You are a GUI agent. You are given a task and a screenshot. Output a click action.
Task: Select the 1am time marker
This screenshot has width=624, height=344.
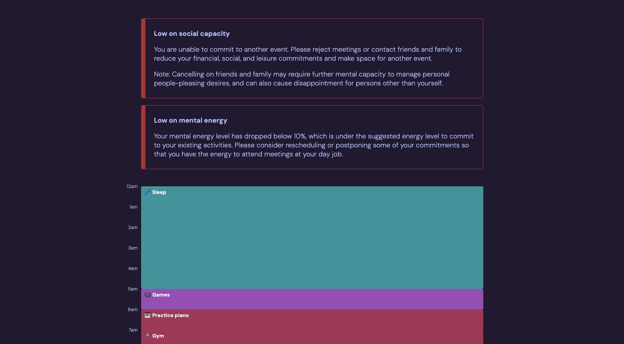click(x=134, y=207)
